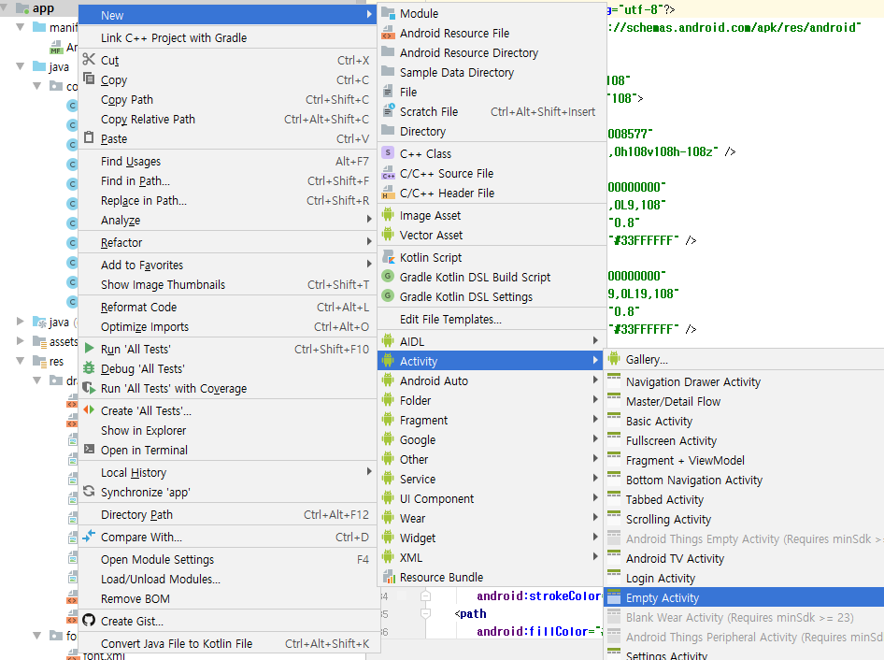Click the Paste clipboard icon
Viewport: 884px width, 660px height.
pos(89,137)
